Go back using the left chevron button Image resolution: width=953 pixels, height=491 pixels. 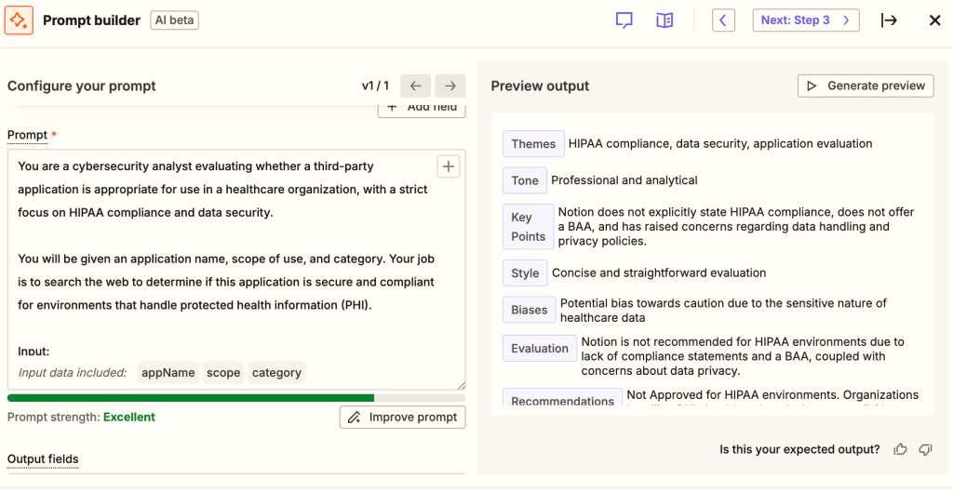click(724, 20)
